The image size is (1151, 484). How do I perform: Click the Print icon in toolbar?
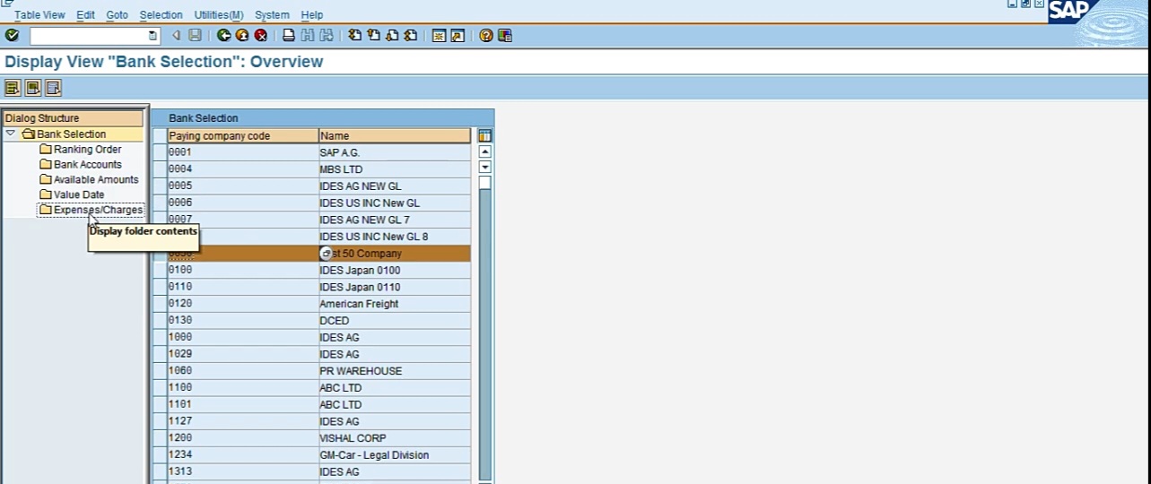pos(289,36)
